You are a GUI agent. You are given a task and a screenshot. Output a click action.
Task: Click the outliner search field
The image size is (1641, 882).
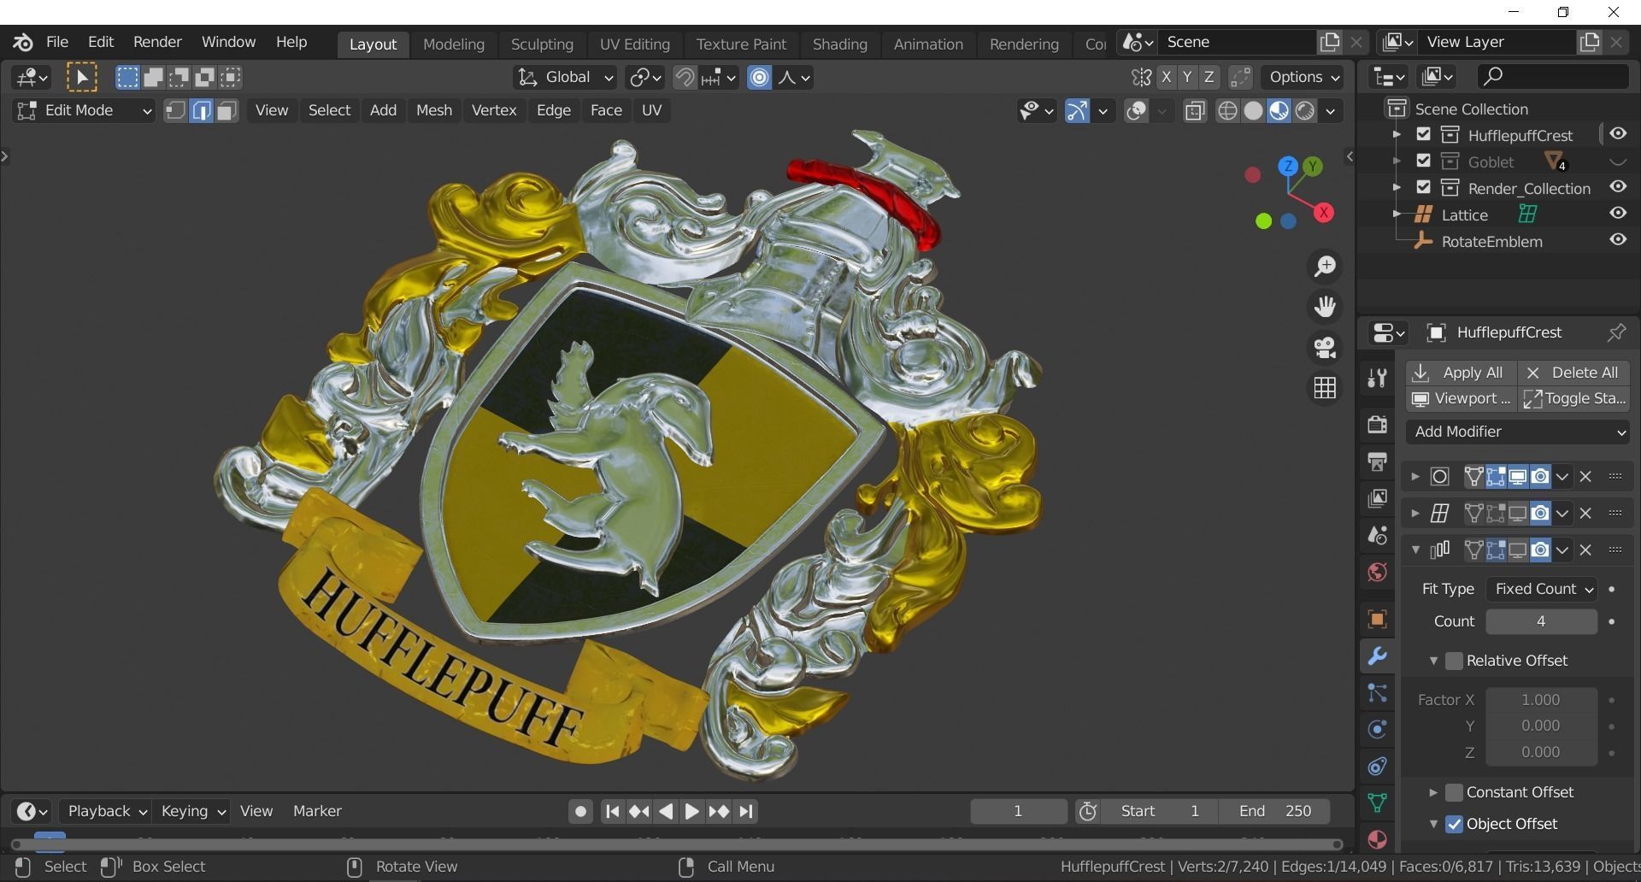pos(1552,77)
